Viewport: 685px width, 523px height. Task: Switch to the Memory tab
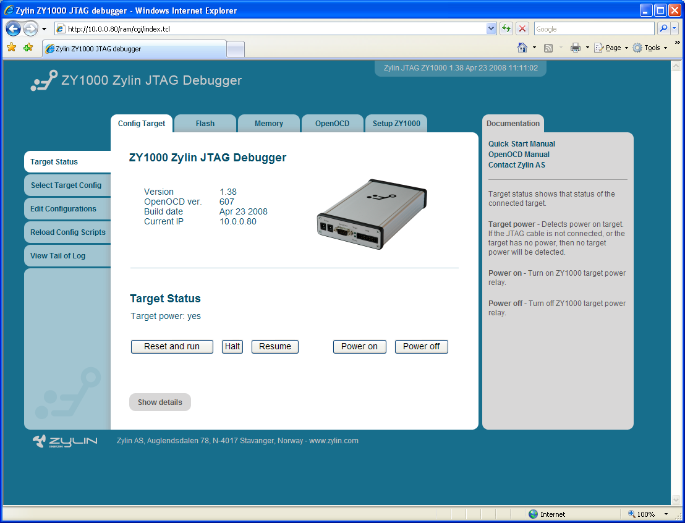[269, 124]
